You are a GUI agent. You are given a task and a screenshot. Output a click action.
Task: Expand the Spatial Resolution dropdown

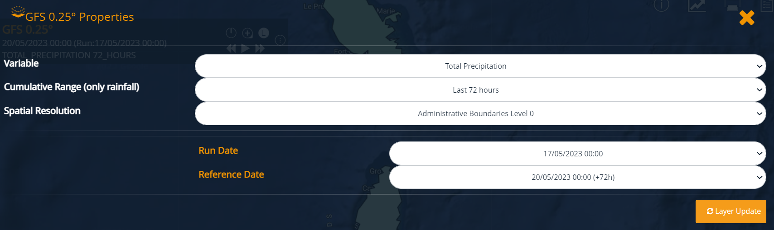tap(480, 113)
